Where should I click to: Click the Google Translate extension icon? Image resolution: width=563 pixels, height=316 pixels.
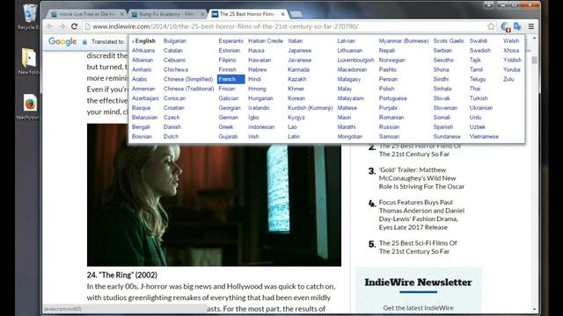(517, 26)
